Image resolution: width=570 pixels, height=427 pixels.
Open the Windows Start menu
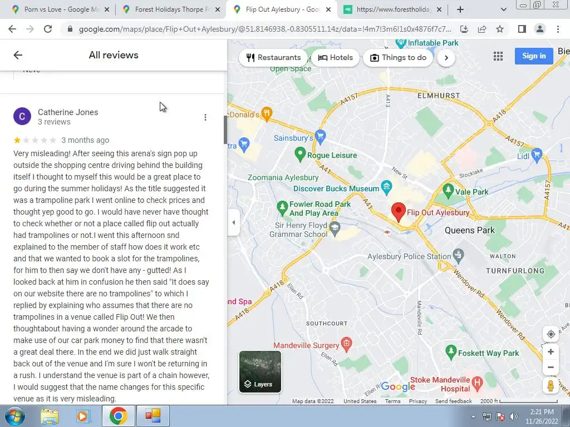point(14,416)
